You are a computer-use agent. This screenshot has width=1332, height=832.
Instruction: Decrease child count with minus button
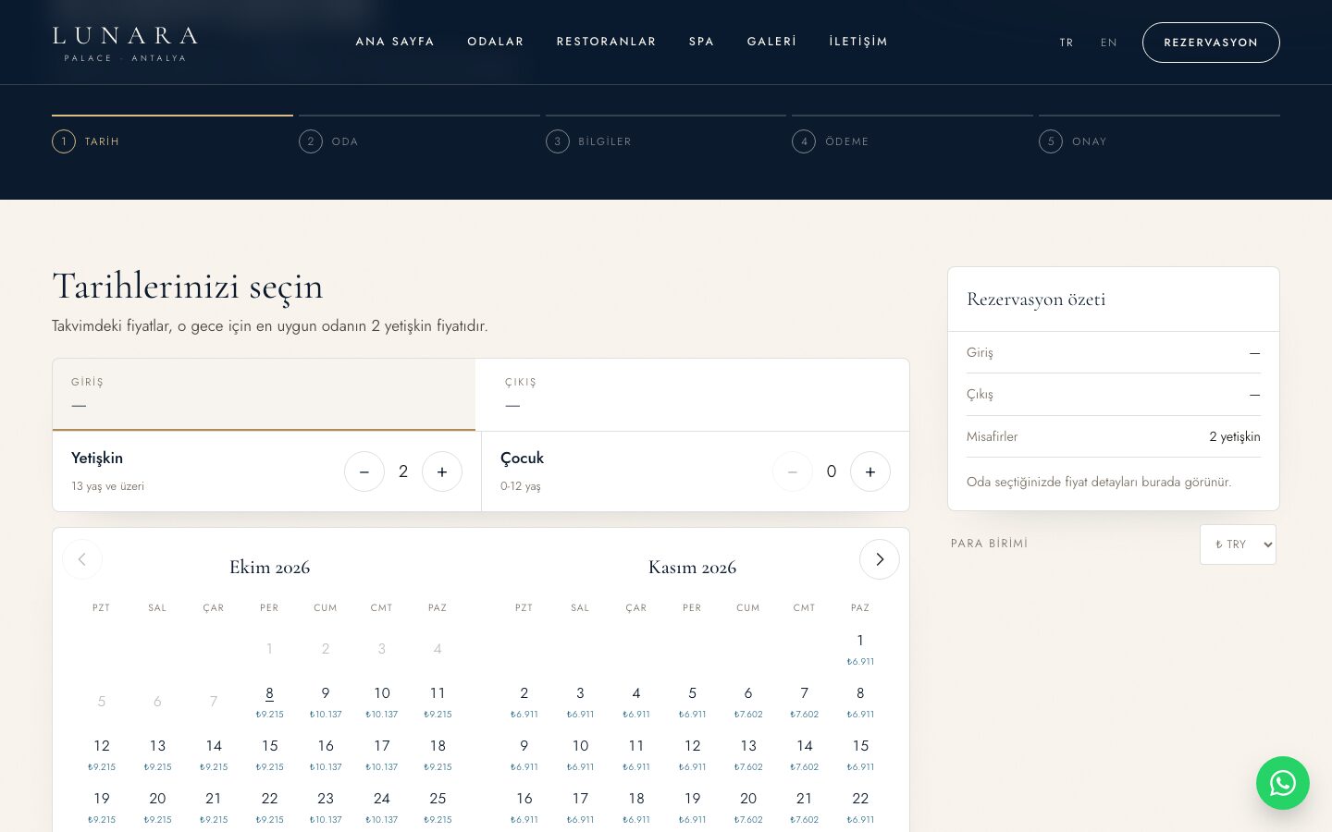tap(793, 471)
